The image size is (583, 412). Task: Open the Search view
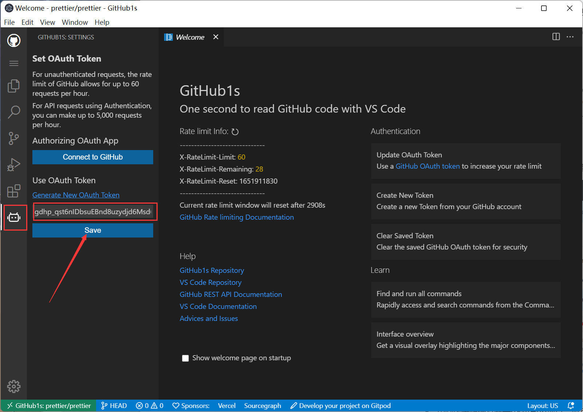[14, 112]
